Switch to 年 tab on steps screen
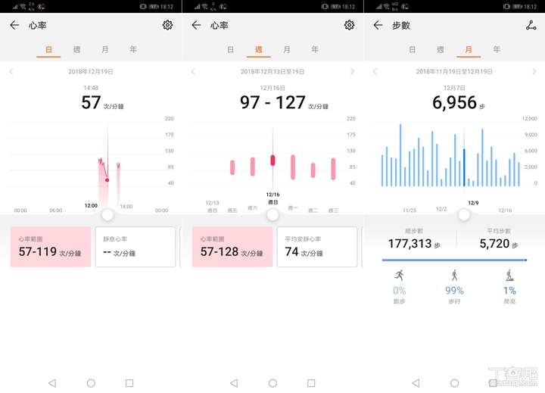Viewport: 545px width, 393px height. (497, 49)
